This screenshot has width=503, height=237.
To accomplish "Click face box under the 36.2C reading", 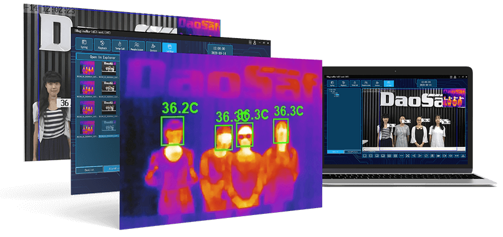I will pyautogui.click(x=172, y=131).
